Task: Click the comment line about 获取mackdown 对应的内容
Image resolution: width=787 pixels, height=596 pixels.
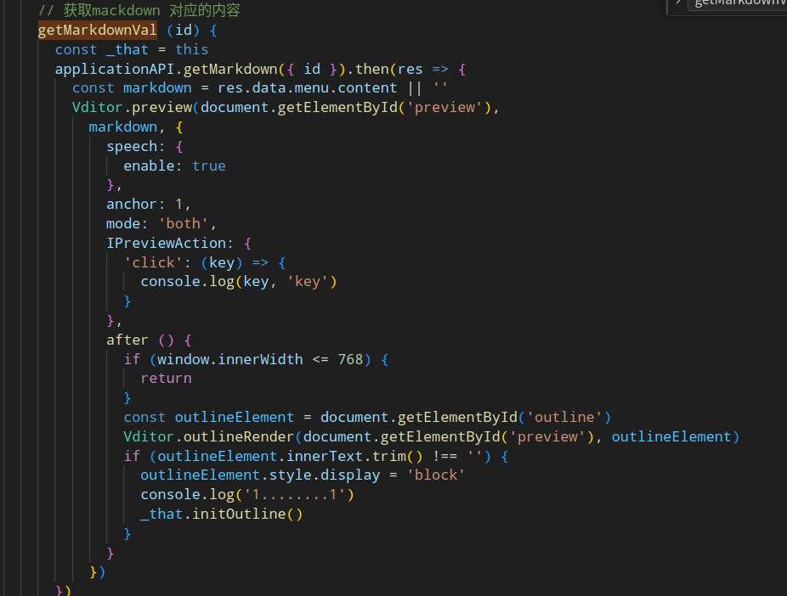Action: point(139,10)
